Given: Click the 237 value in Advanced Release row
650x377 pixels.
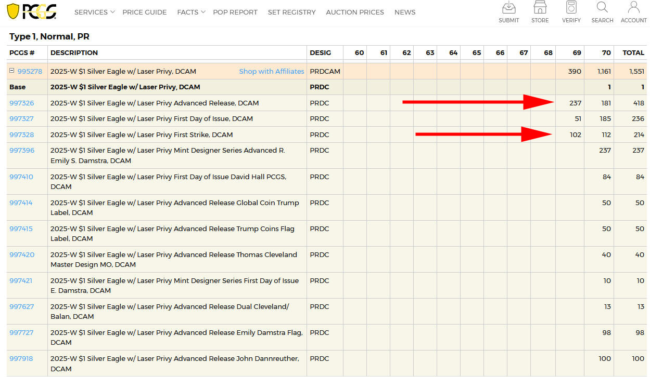Looking at the screenshot, I should pos(575,103).
